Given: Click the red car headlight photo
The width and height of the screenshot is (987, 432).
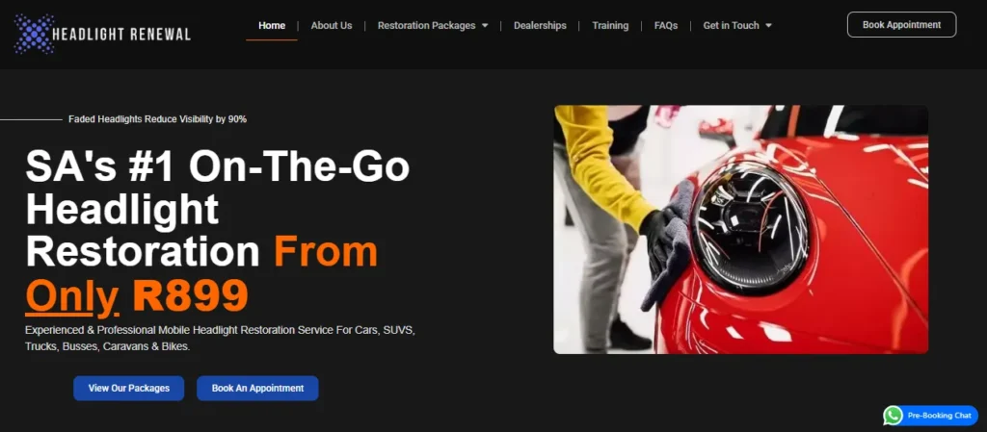Looking at the screenshot, I should [x=741, y=229].
